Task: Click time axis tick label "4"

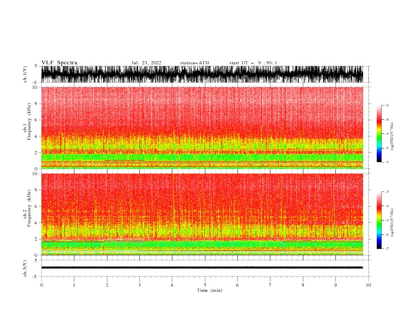Action: click(x=172, y=285)
